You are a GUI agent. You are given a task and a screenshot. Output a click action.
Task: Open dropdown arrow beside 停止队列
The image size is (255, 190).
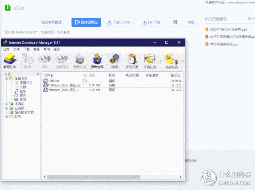[x=183, y=61]
